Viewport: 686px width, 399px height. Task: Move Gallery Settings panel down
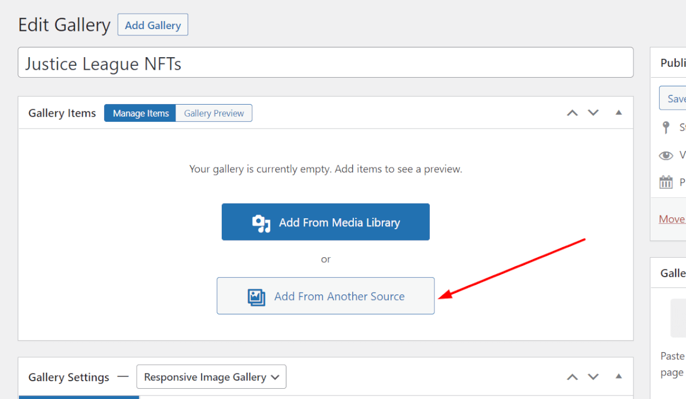point(593,377)
